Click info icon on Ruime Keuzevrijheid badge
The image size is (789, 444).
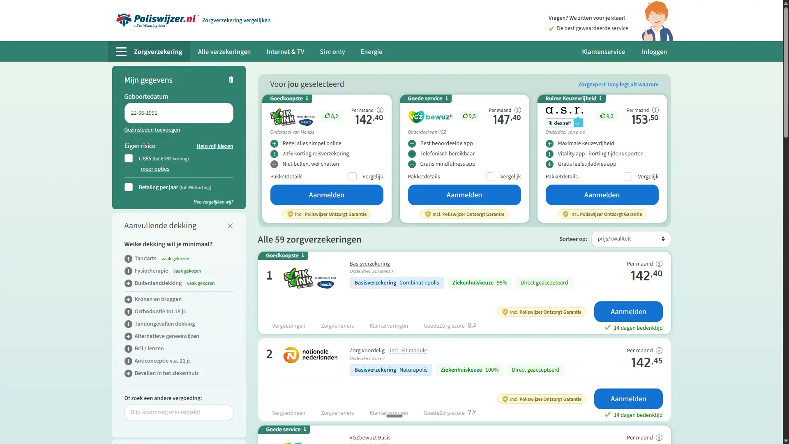[x=600, y=99]
